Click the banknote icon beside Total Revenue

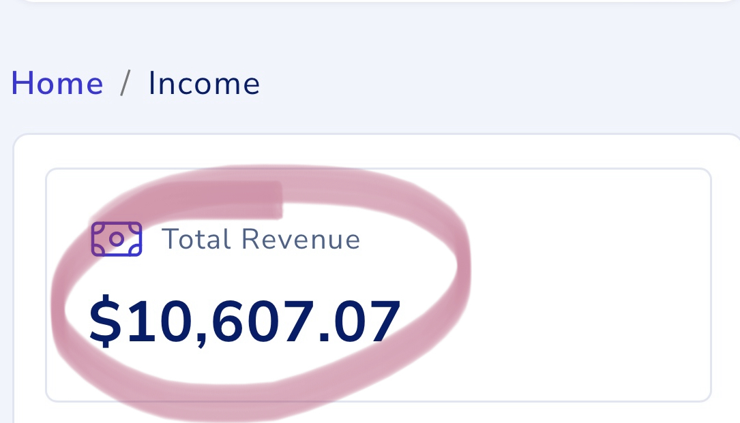tap(117, 239)
